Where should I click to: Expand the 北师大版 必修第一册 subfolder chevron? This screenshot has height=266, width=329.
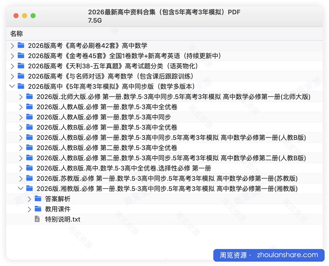21,97
